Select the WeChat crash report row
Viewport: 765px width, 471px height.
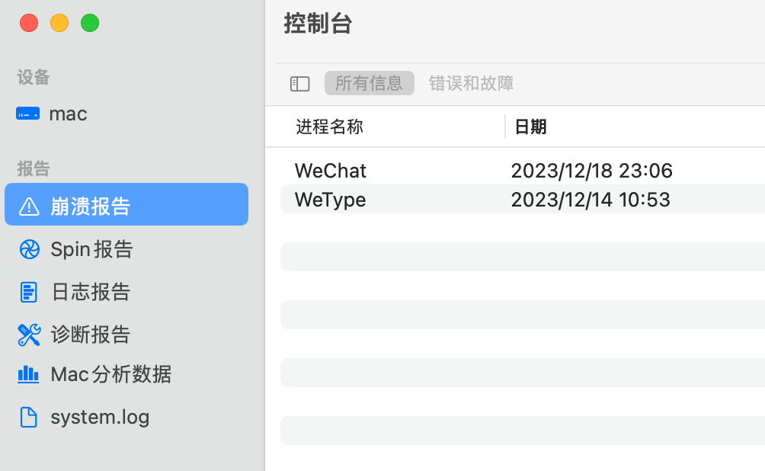coord(331,170)
